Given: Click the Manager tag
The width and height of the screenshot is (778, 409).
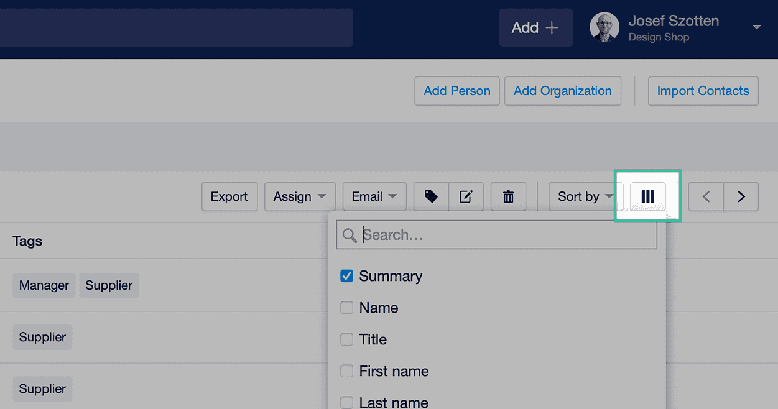Looking at the screenshot, I should 44,285.
